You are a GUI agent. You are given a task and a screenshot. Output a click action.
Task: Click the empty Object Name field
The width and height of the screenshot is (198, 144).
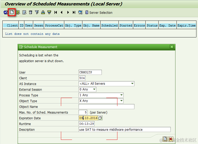[x=107, y=107]
